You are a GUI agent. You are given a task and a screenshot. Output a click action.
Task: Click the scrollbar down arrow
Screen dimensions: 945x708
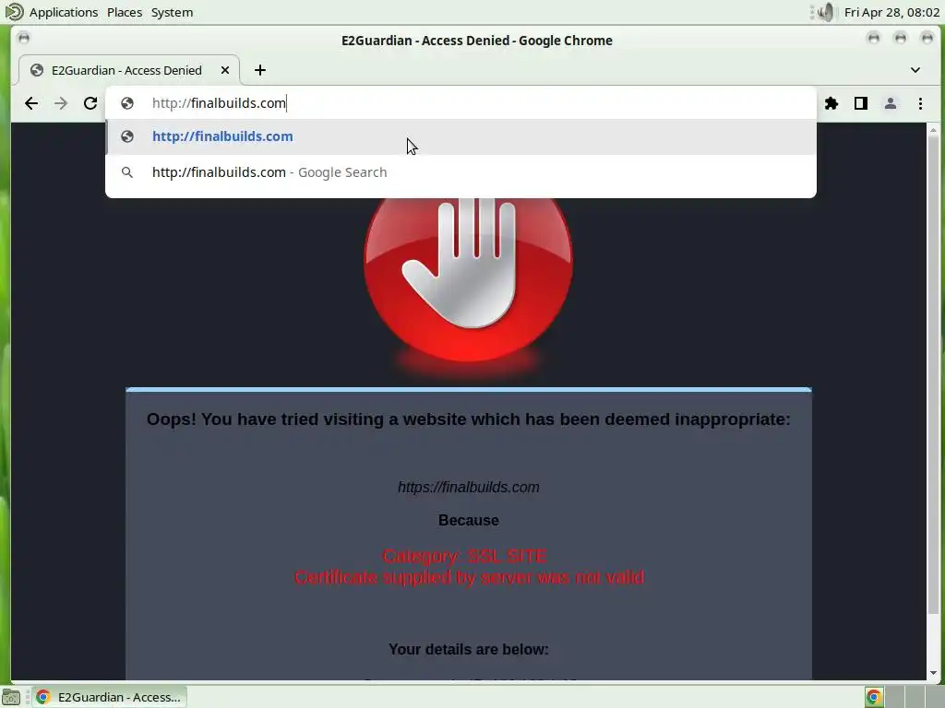(x=933, y=673)
